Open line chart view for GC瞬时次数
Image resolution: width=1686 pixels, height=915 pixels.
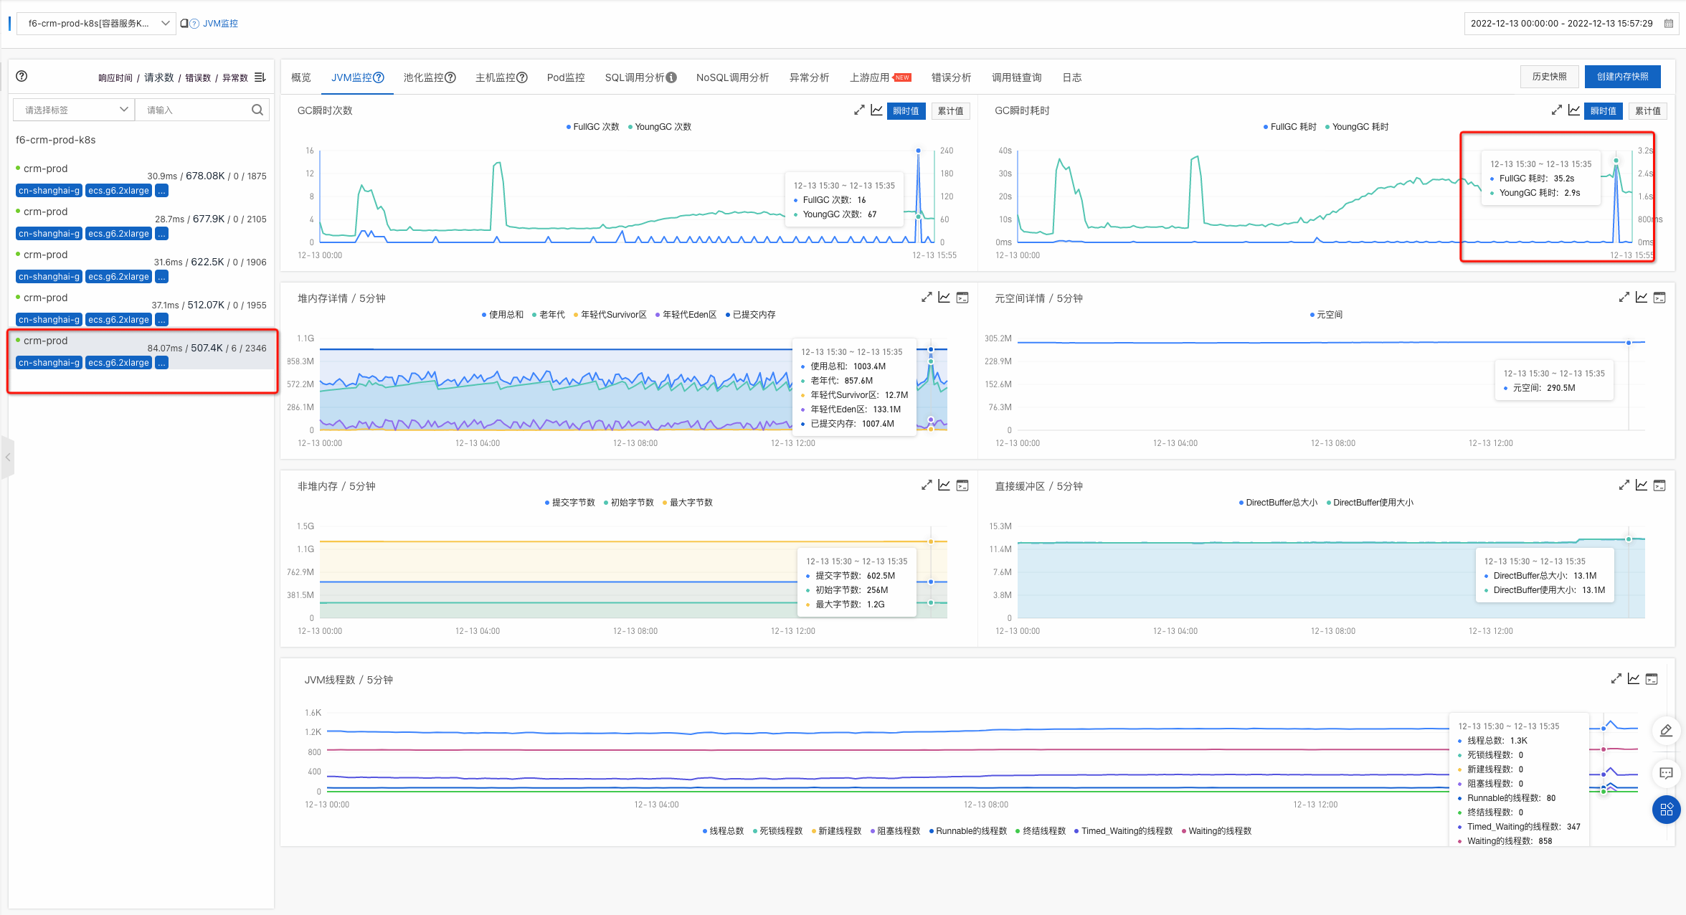click(876, 110)
